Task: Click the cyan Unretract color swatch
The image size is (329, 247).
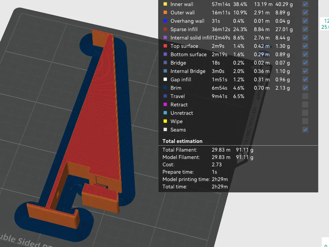Action: [x=165, y=112]
